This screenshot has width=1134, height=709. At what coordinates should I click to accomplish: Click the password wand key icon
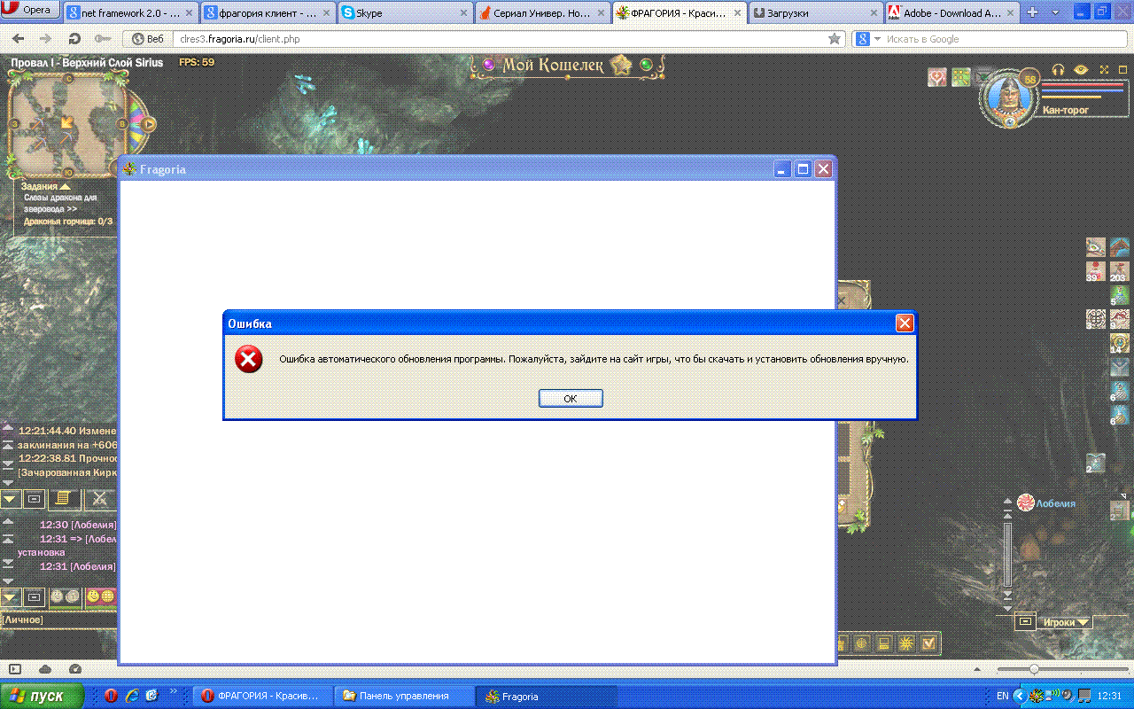102,39
